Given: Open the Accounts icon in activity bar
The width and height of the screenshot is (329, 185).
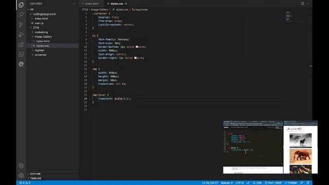Looking at the screenshot, I should [x=21, y=165].
